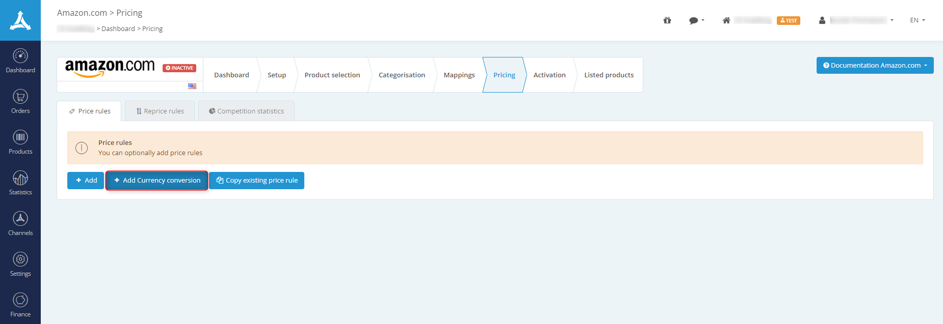Select the Pricing step
The height and width of the screenshot is (324, 943).
pos(504,75)
